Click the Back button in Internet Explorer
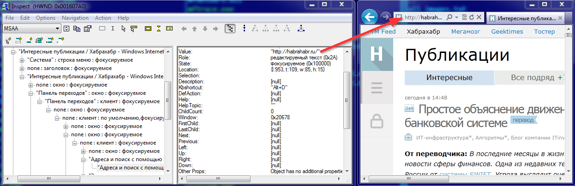 point(369,17)
